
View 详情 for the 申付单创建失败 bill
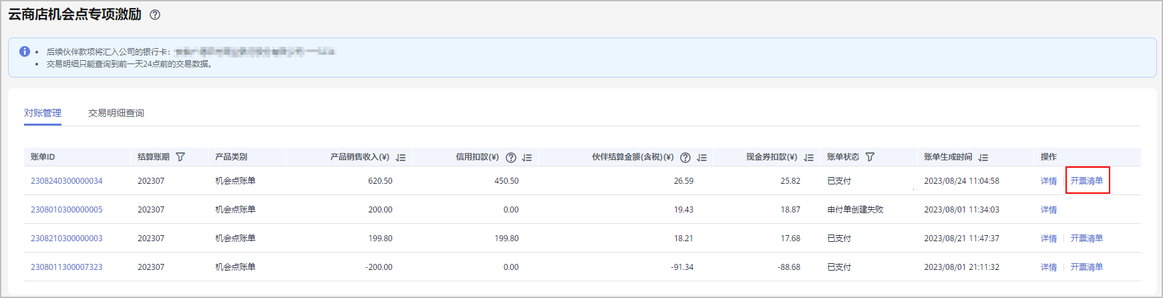(1049, 210)
